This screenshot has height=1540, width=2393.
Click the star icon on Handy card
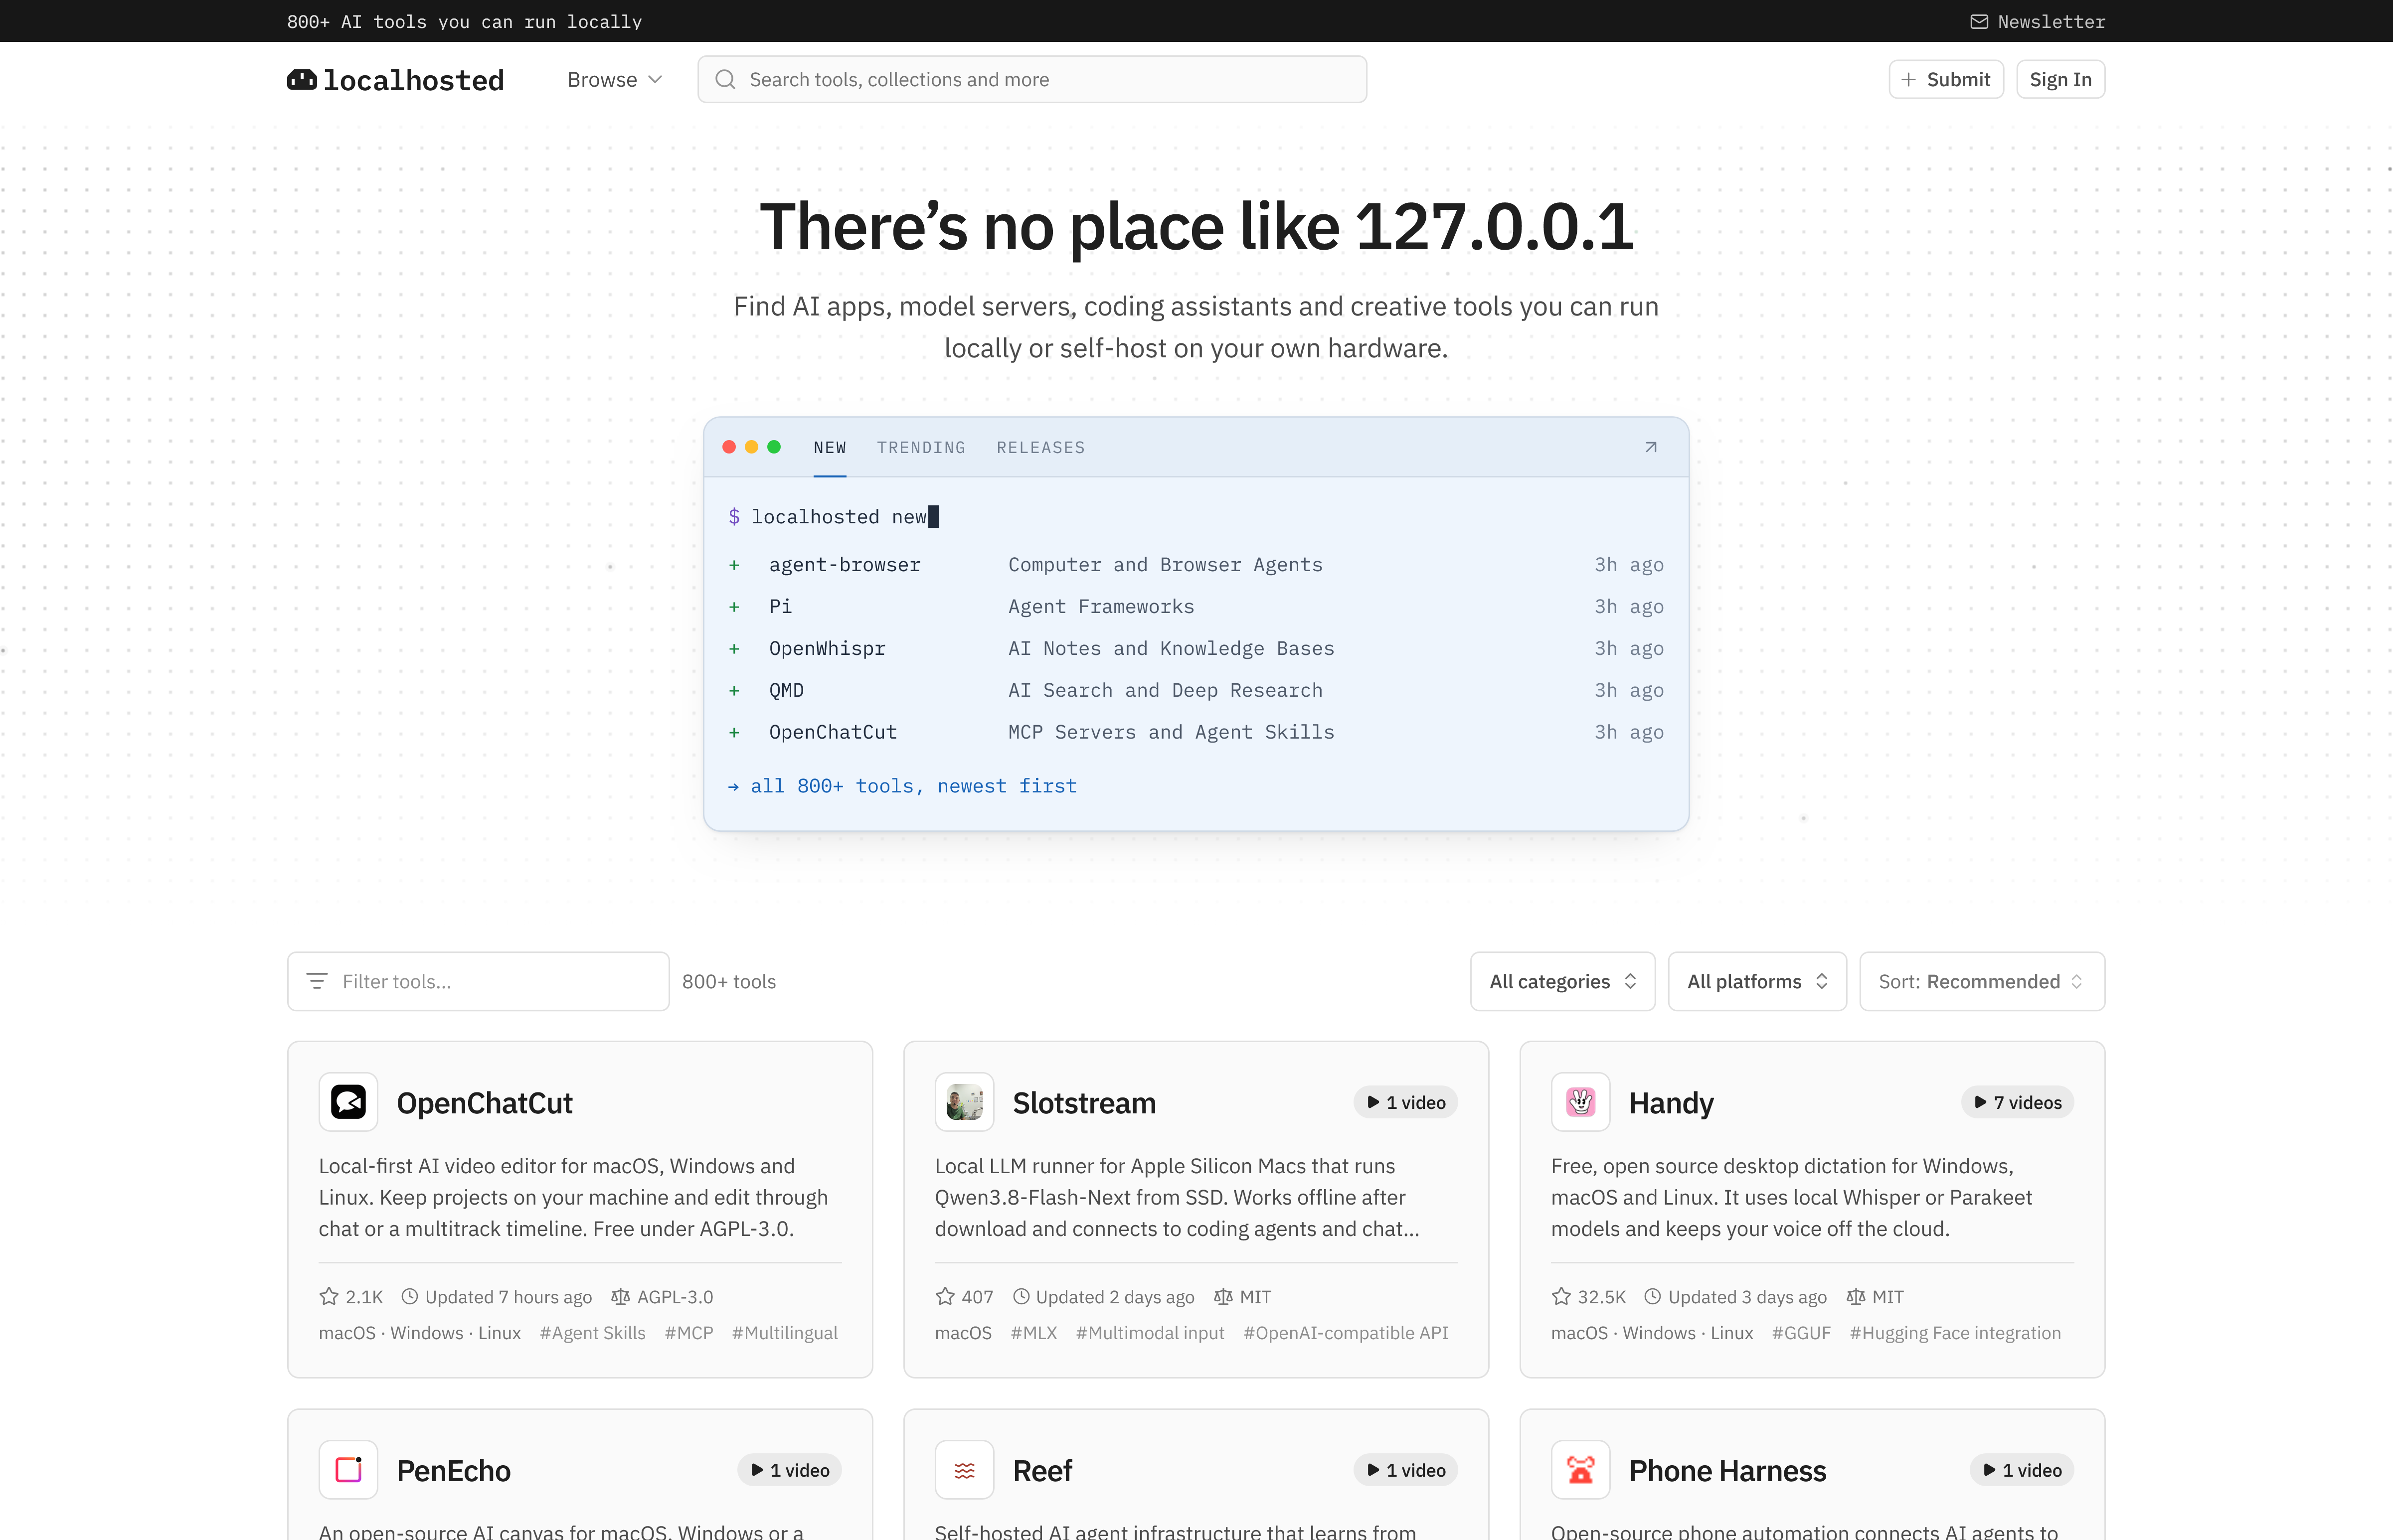point(1561,1297)
